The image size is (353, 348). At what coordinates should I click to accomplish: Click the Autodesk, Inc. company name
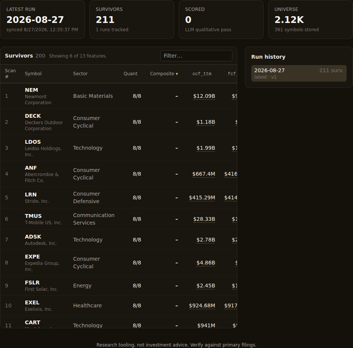point(41,243)
